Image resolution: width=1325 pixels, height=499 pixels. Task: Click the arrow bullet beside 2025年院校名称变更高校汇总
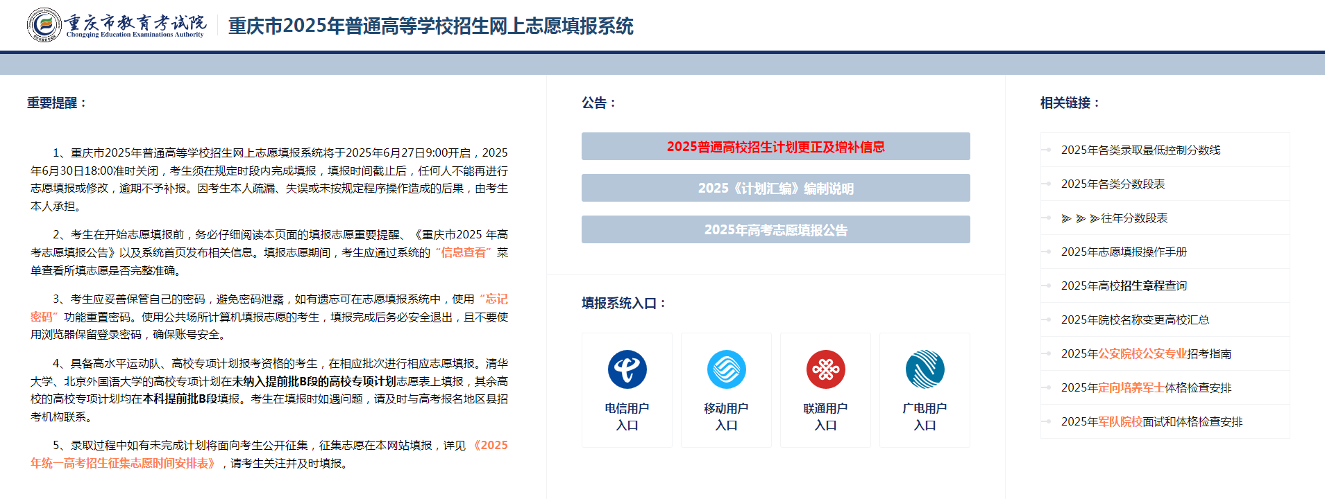point(1046,319)
